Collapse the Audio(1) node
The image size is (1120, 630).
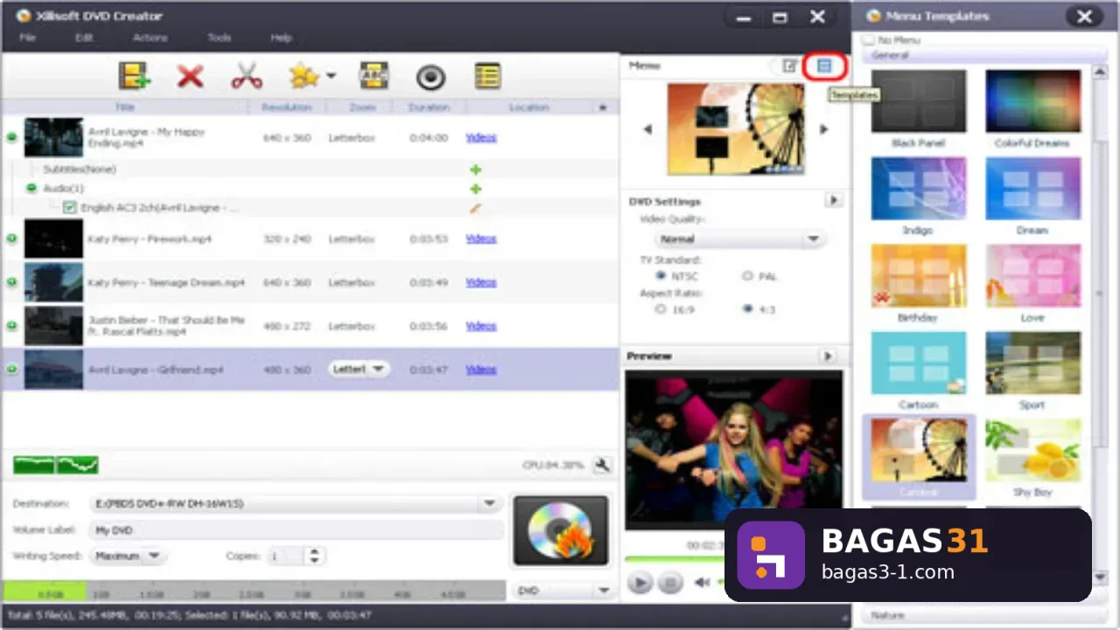(31, 188)
